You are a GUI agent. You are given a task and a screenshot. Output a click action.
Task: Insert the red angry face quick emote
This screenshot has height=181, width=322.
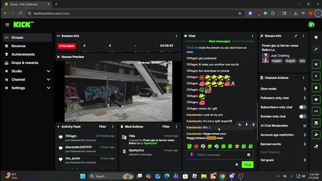point(196,146)
